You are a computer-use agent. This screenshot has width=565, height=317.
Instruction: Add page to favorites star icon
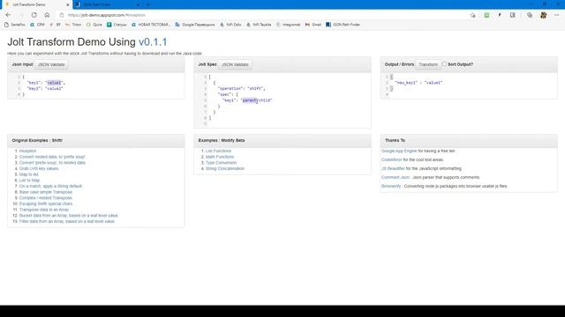coord(473,15)
